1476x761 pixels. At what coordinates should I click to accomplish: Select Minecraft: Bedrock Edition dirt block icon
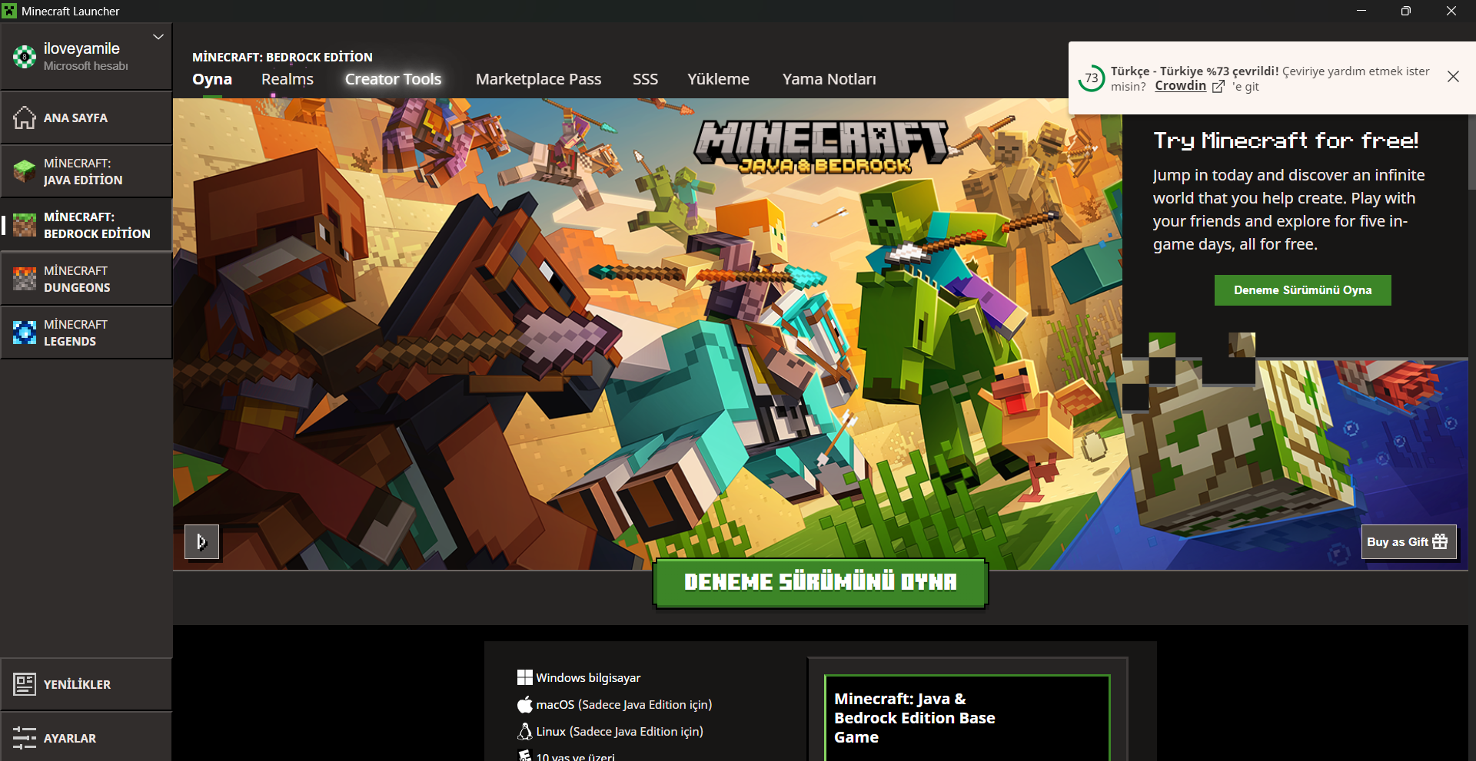[x=25, y=225]
